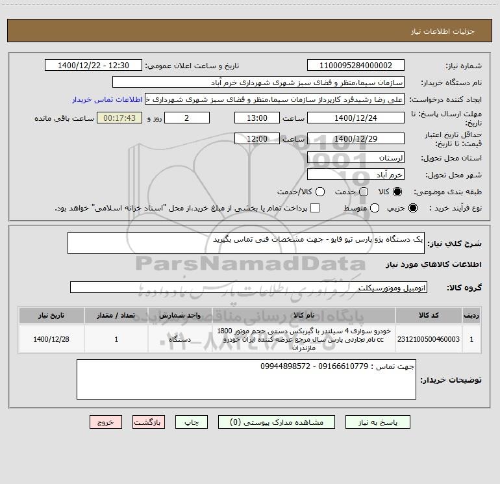Click the price validity date 1400/12/29 field
This screenshot has width=500, height=484.
(x=356, y=138)
